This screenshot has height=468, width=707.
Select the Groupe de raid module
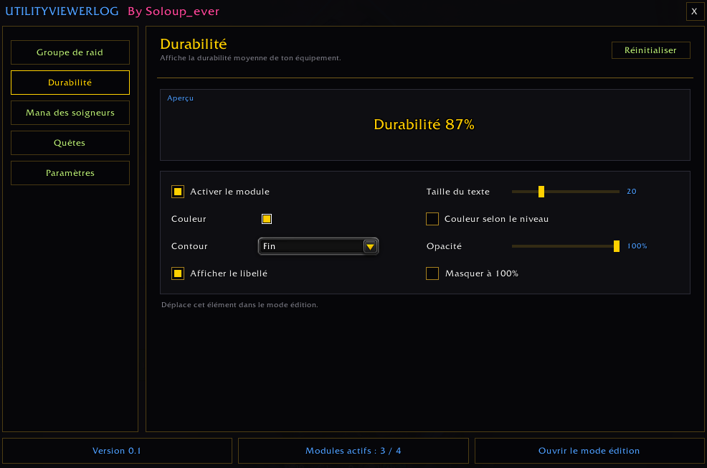pyautogui.click(x=70, y=52)
